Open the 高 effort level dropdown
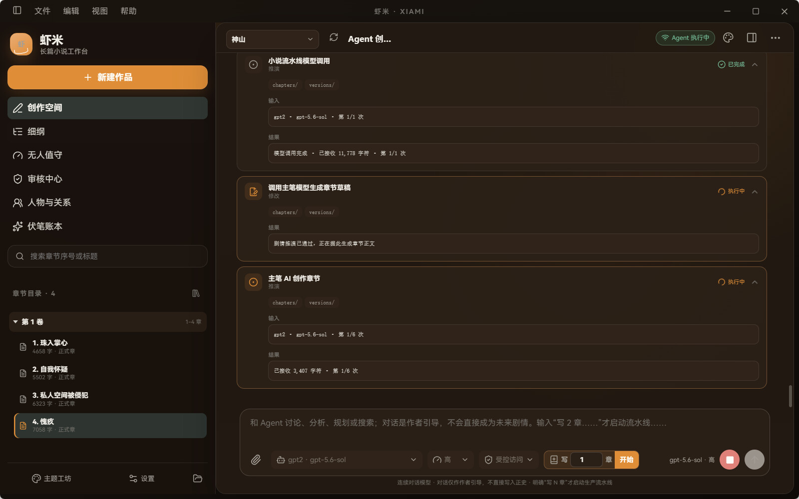 pyautogui.click(x=450, y=460)
